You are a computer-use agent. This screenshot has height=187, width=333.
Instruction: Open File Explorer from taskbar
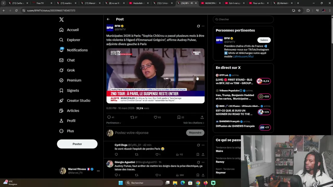175,183
